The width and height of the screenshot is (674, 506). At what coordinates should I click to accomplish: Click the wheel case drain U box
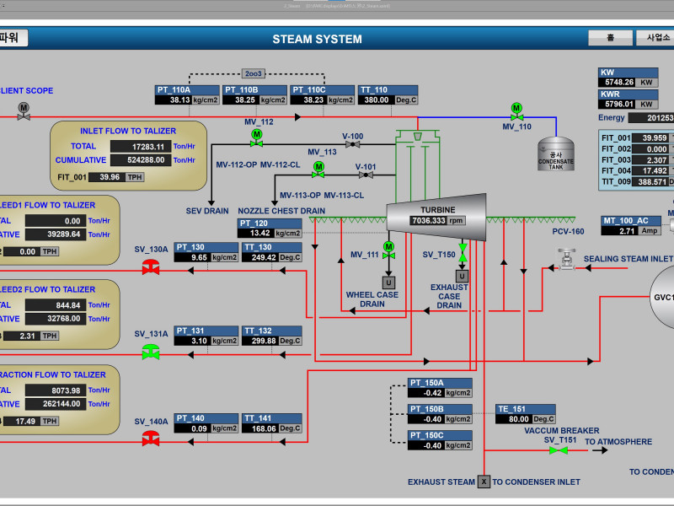[388, 283]
